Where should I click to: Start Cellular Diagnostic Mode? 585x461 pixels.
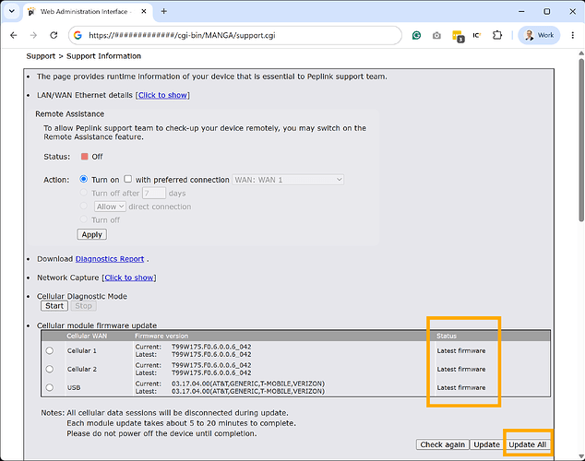click(x=54, y=306)
